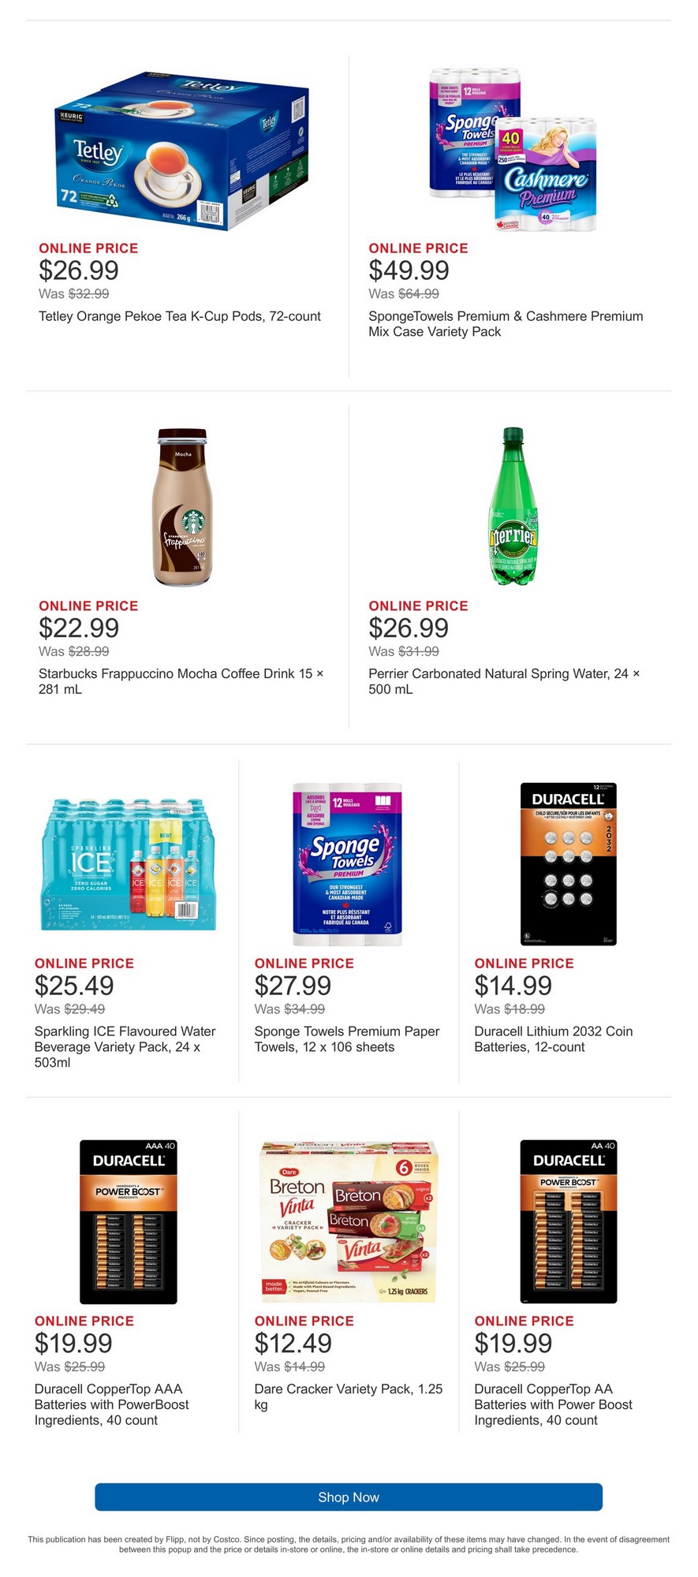Open Tetley Orange Pekoe Tea K-Cup Pods title
The width and height of the screenshot is (698, 1577).
tap(180, 316)
